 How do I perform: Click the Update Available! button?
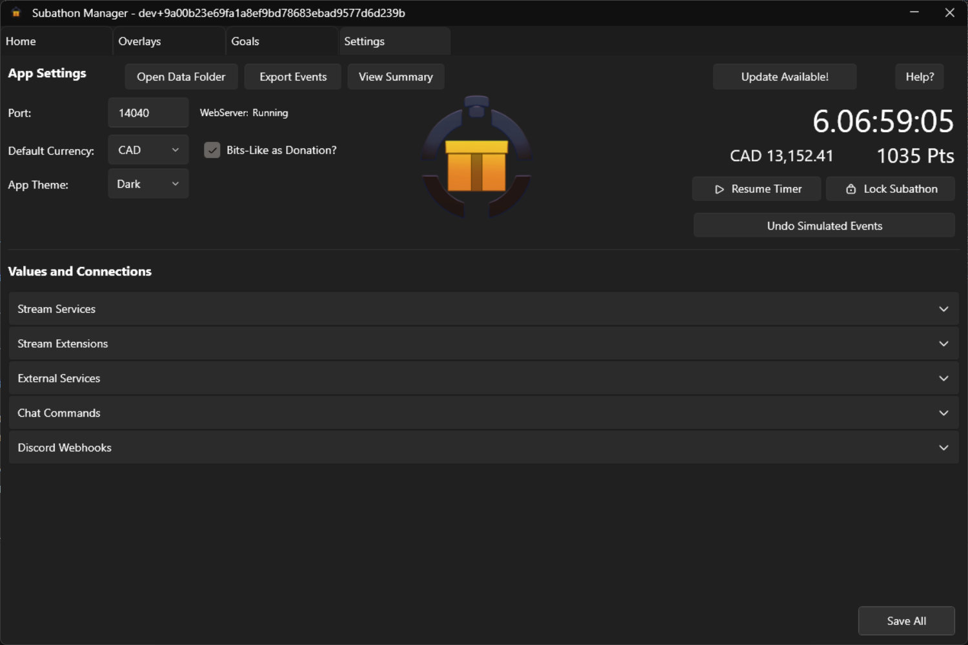point(784,77)
